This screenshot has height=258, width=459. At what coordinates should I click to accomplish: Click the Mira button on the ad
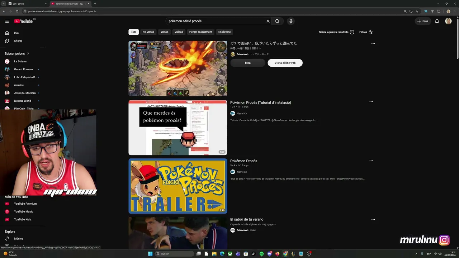click(248, 63)
